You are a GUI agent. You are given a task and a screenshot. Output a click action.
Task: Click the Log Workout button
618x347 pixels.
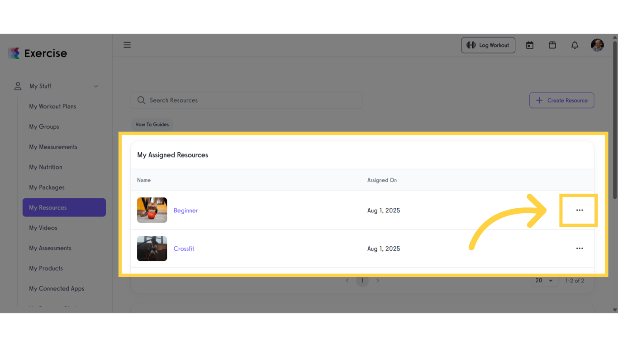[x=488, y=45]
